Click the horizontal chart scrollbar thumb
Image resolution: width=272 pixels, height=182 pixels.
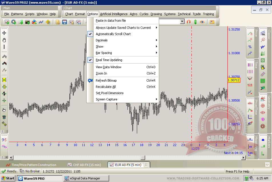(143, 157)
